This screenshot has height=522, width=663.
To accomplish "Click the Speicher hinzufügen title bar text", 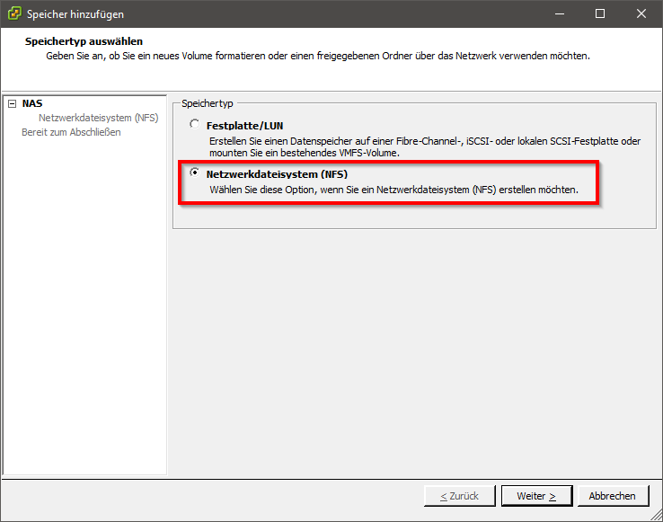I will click(x=75, y=14).
